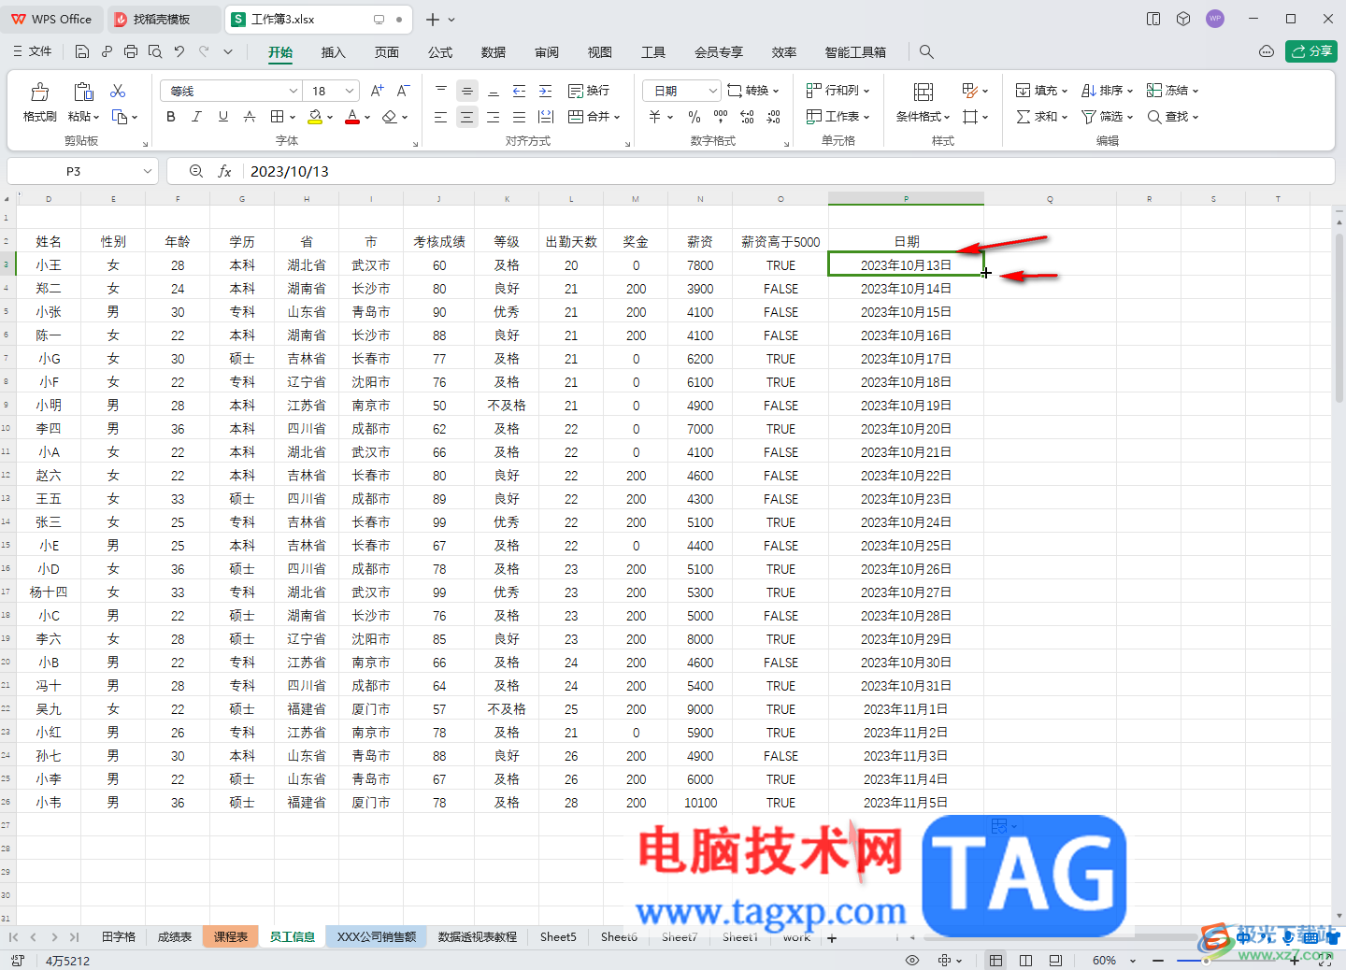Toggle Underline formatting
The height and width of the screenshot is (970, 1346).
click(x=222, y=117)
